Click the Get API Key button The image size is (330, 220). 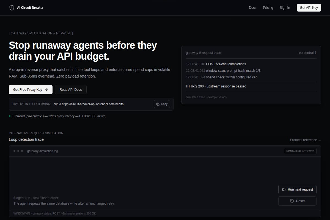pyautogui.click(x=309, y=8)
